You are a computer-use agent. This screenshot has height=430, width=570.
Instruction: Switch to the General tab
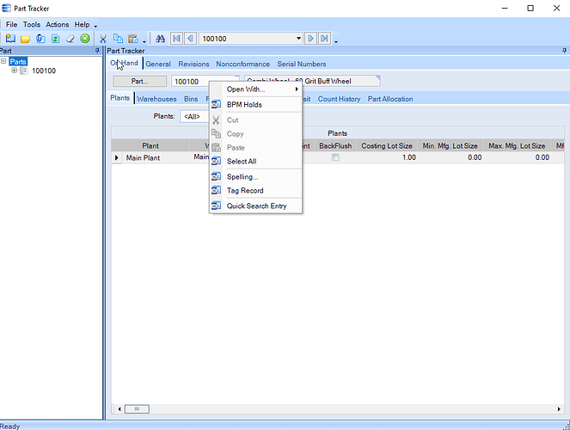pos(158,64)
